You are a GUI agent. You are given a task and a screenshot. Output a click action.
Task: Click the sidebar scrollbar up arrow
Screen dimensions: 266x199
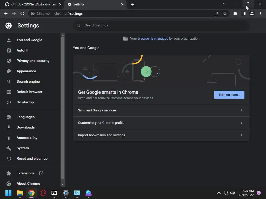click(x=63, y=35)
